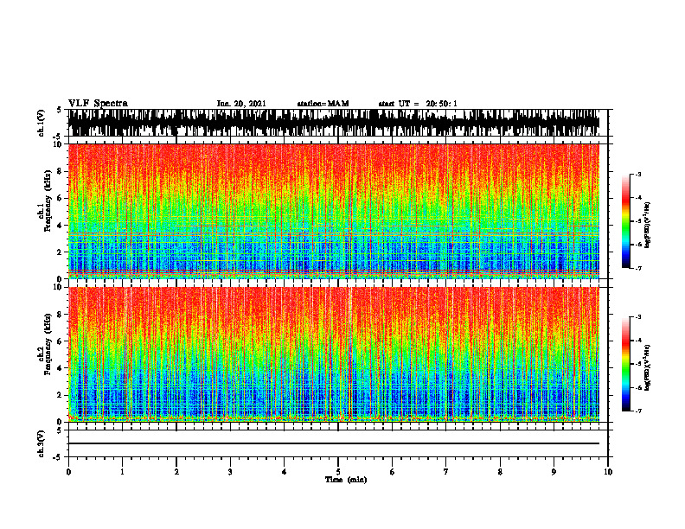Click the "7" tick on the time axis
This screenshot has height=529, width=685.
click(x=446, y=472)
